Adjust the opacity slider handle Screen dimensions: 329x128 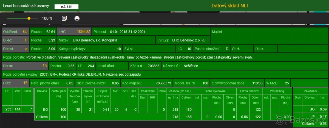tap(29, 18)
